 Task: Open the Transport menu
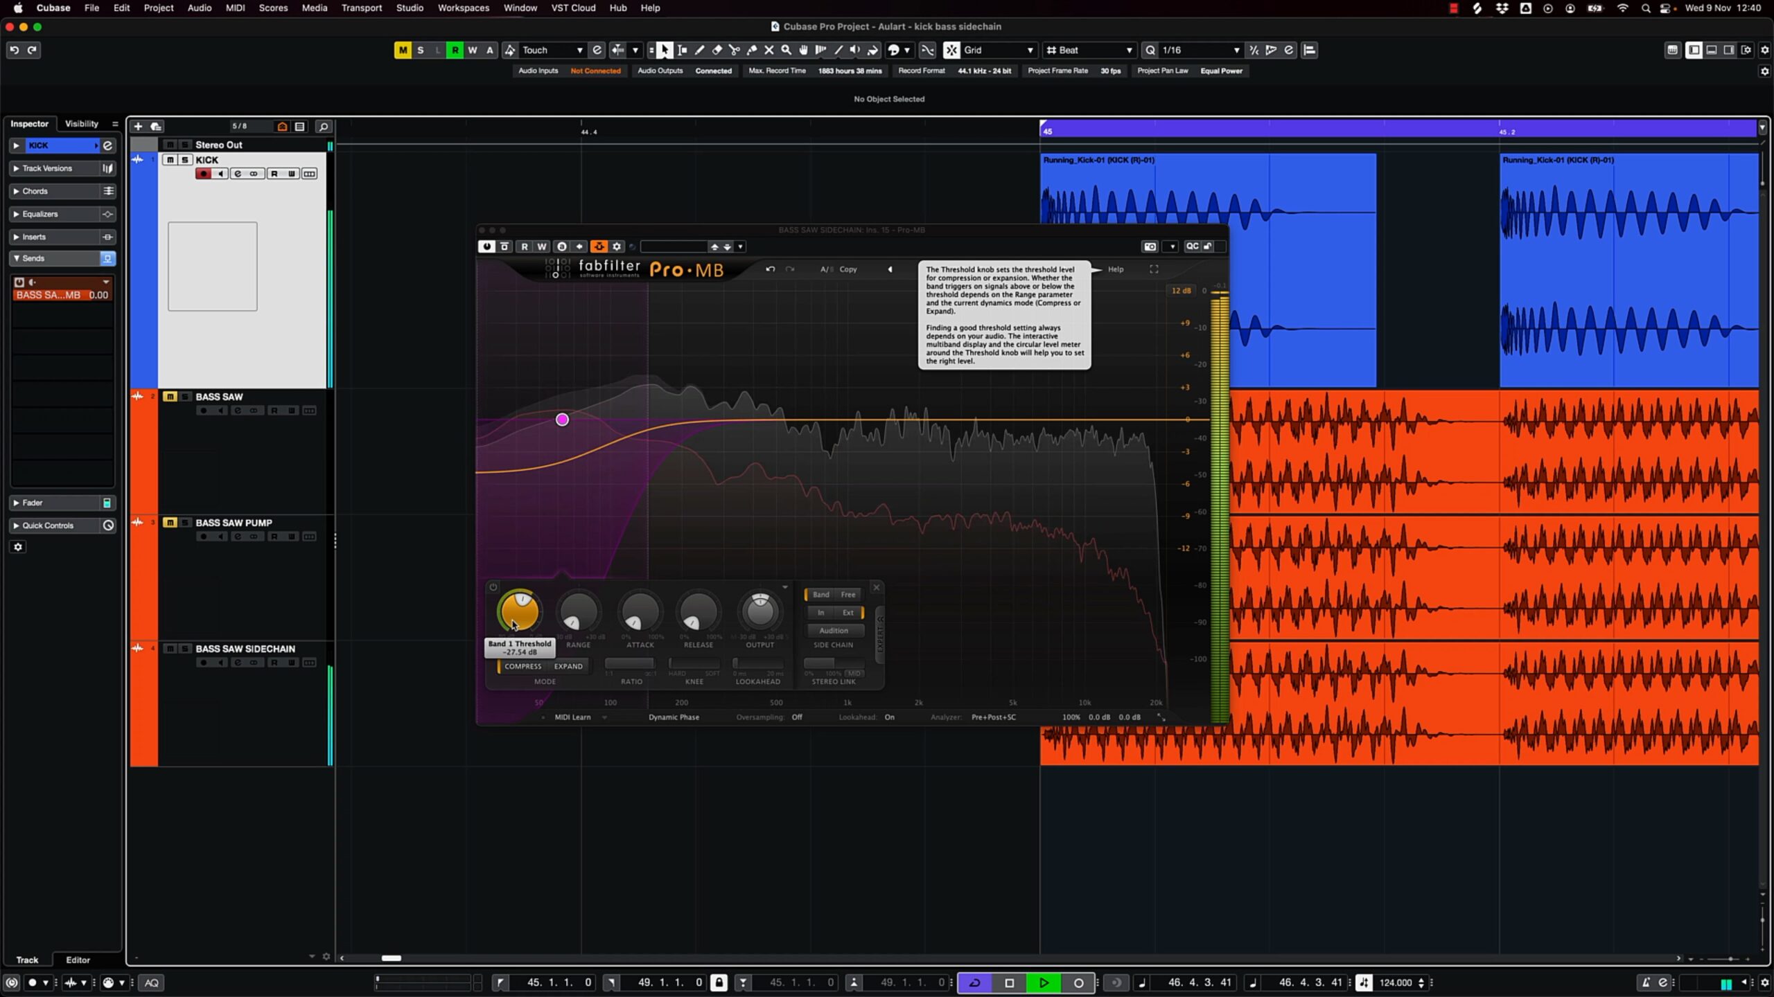[361, 8]
